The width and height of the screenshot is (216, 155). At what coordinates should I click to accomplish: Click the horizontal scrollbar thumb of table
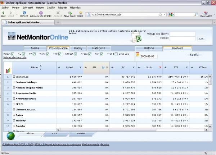pyautogui.click(x=108, y=130)
